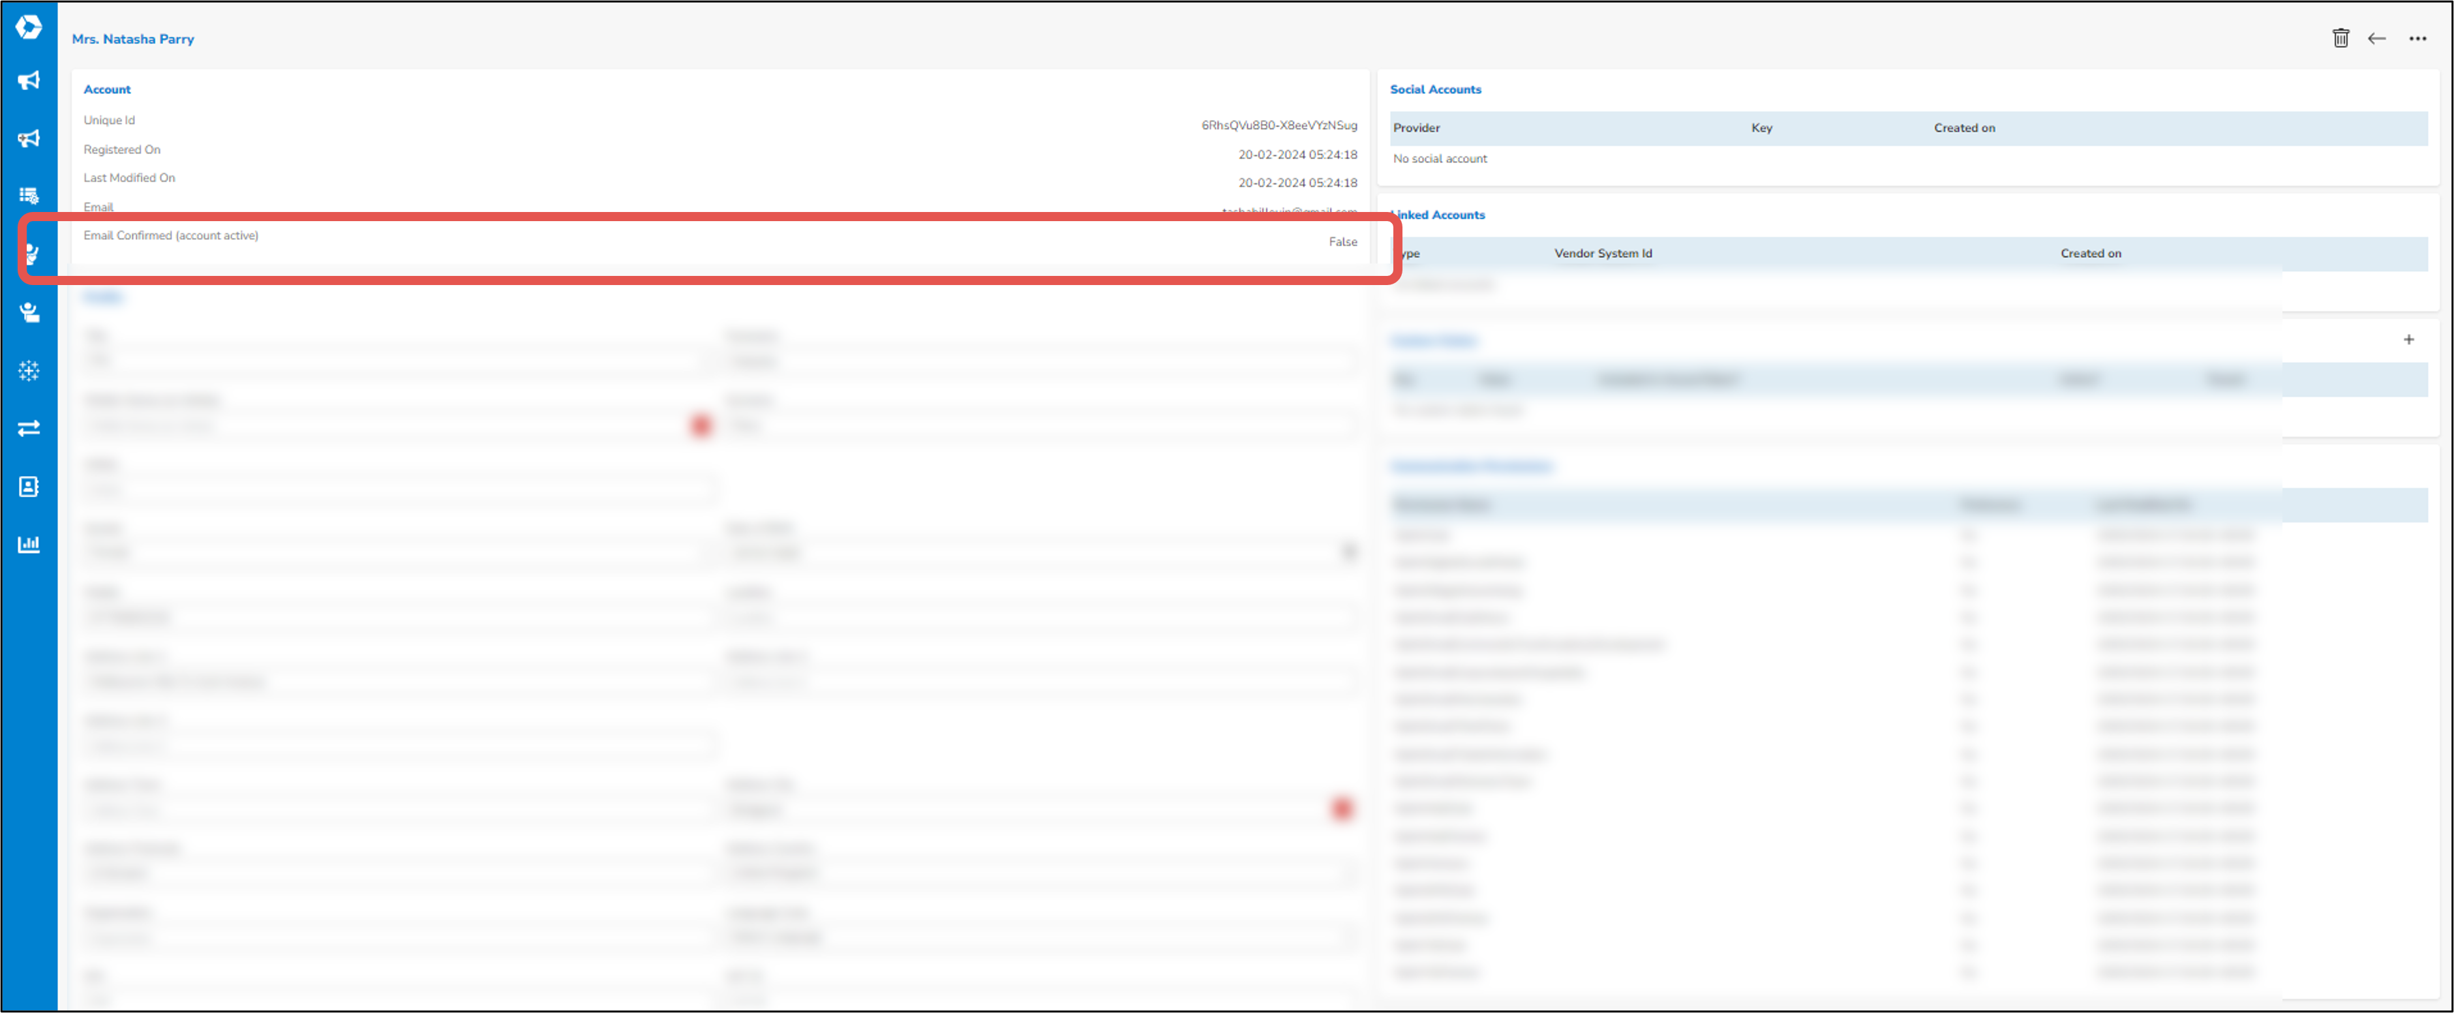
Task: Click the Unique Id label
Action: tap(110, 120)
